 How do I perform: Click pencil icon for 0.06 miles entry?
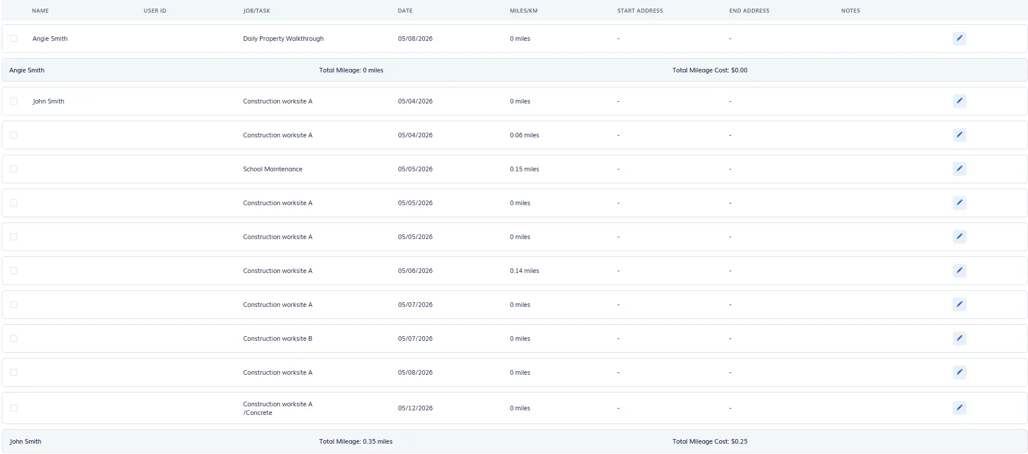click(959, 135)
